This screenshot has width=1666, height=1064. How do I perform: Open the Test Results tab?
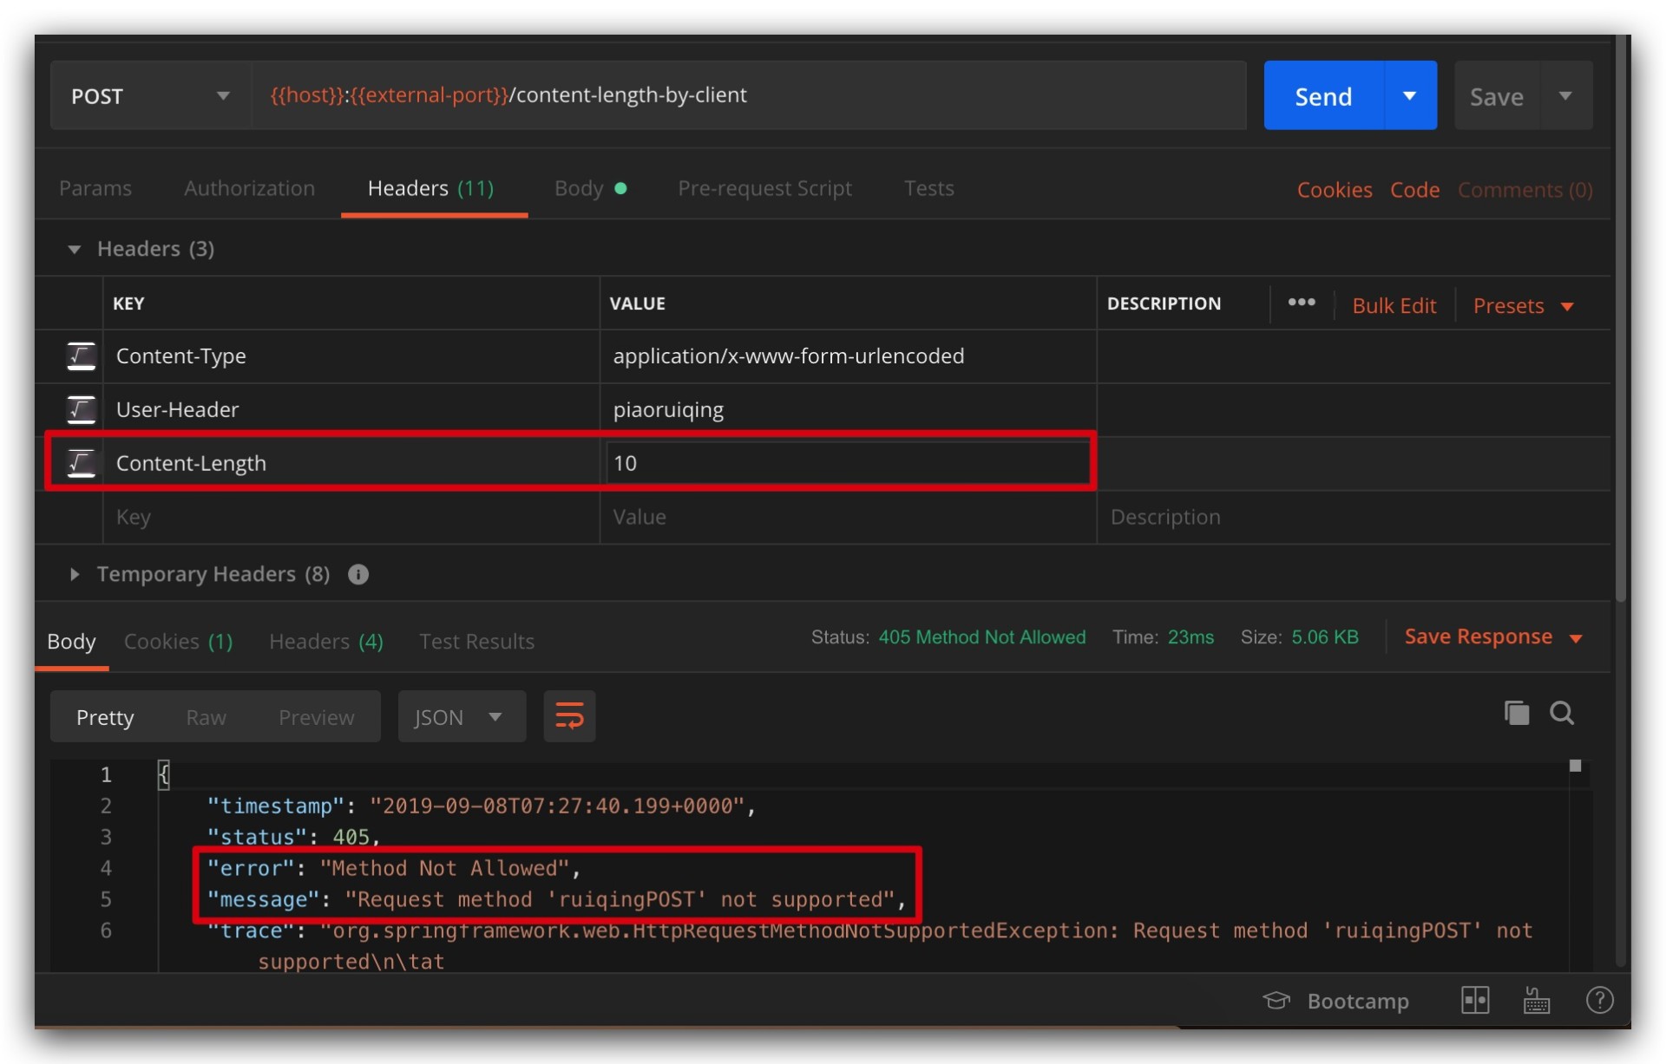click(476, 642)
